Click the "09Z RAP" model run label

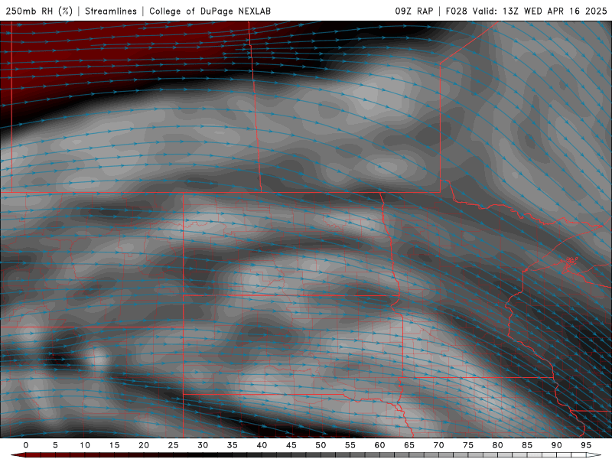pos(414,11)
